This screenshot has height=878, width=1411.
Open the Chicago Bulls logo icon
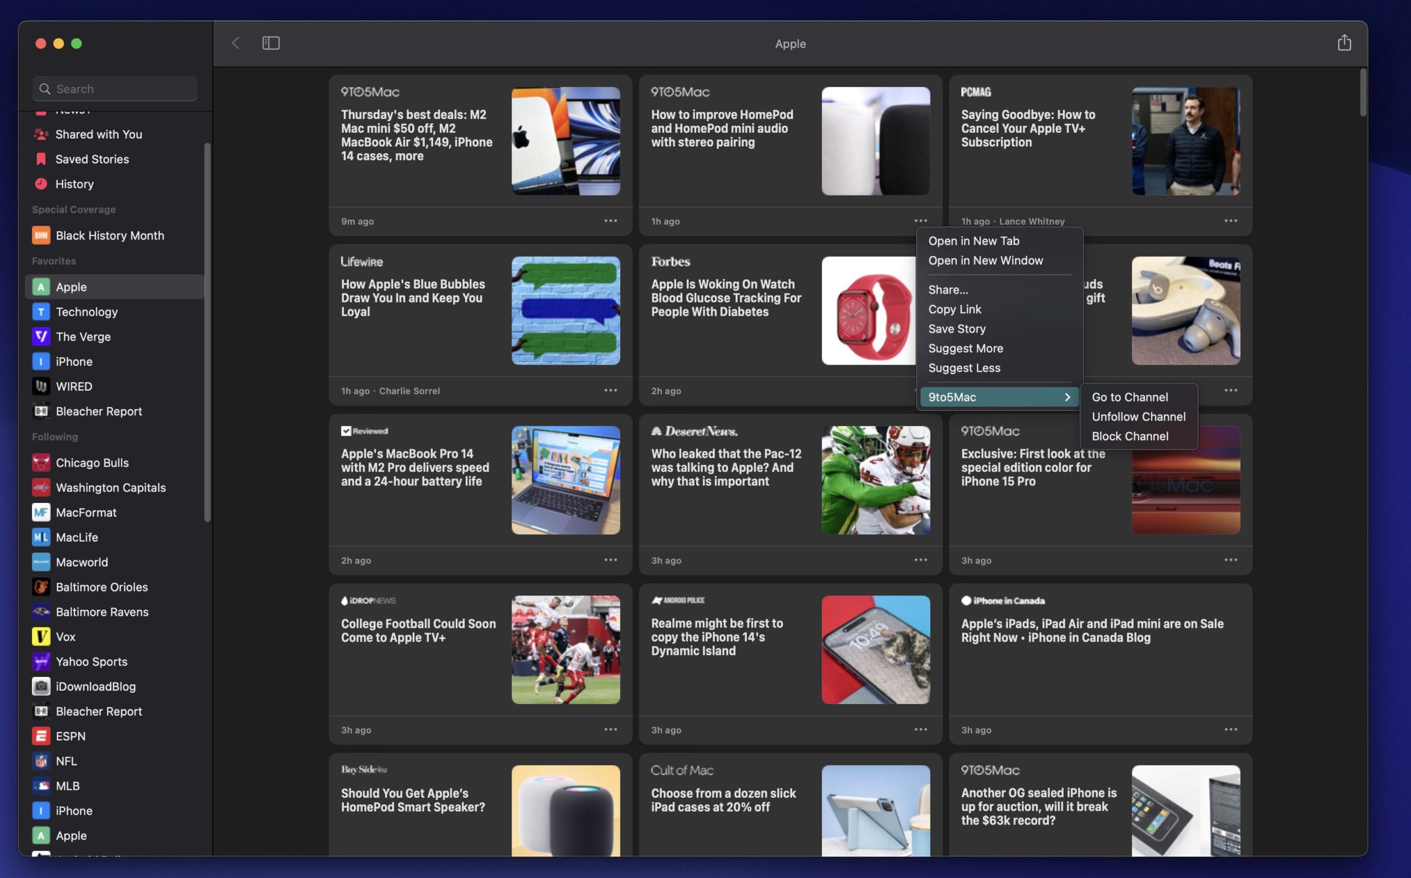pyautogui.click(x=41, y=463)
